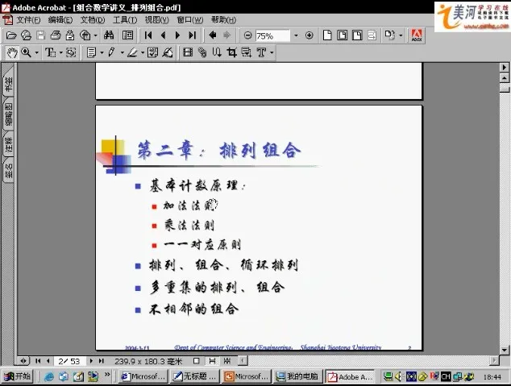511x386 pixels.
Task: Switch to the 缩略图 thumbnails side tab
Action: tap(8, 114)
